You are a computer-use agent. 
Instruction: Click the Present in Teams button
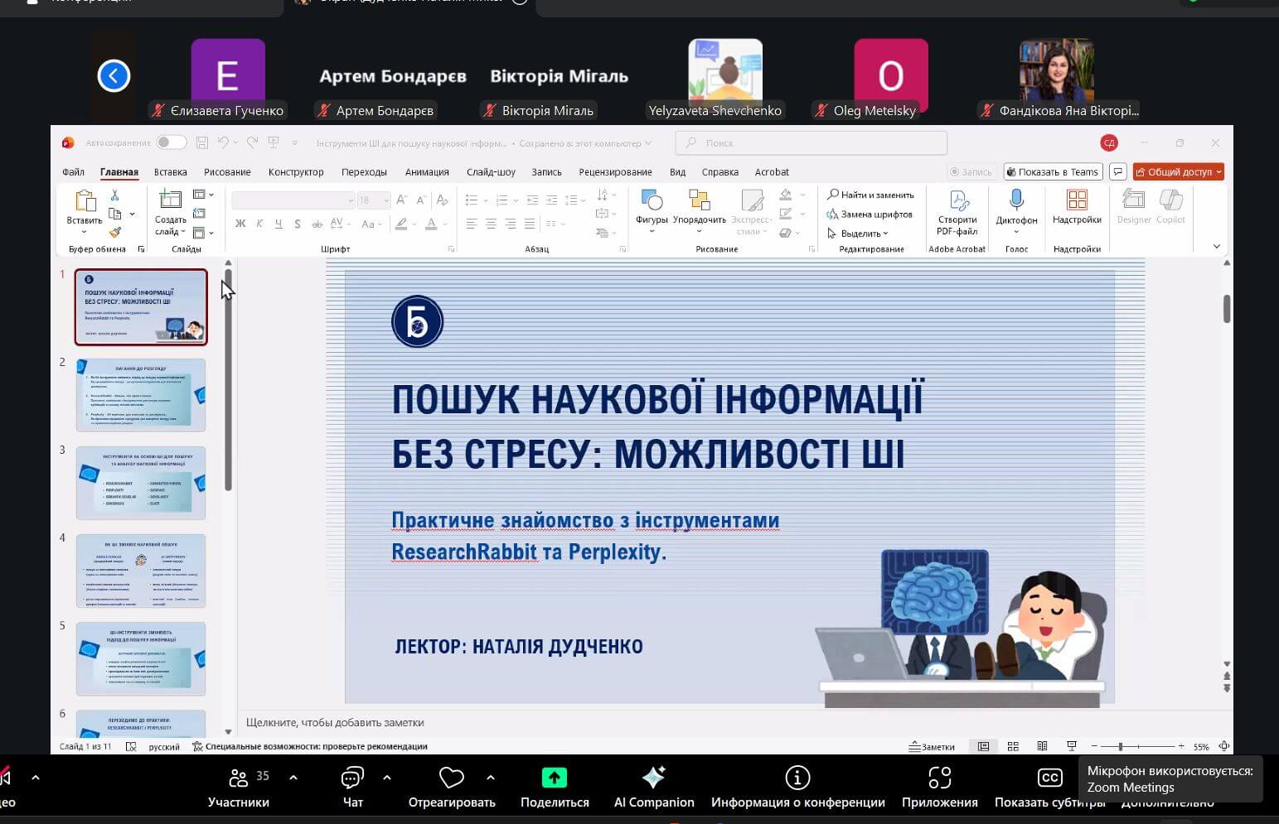[1052, 172]
